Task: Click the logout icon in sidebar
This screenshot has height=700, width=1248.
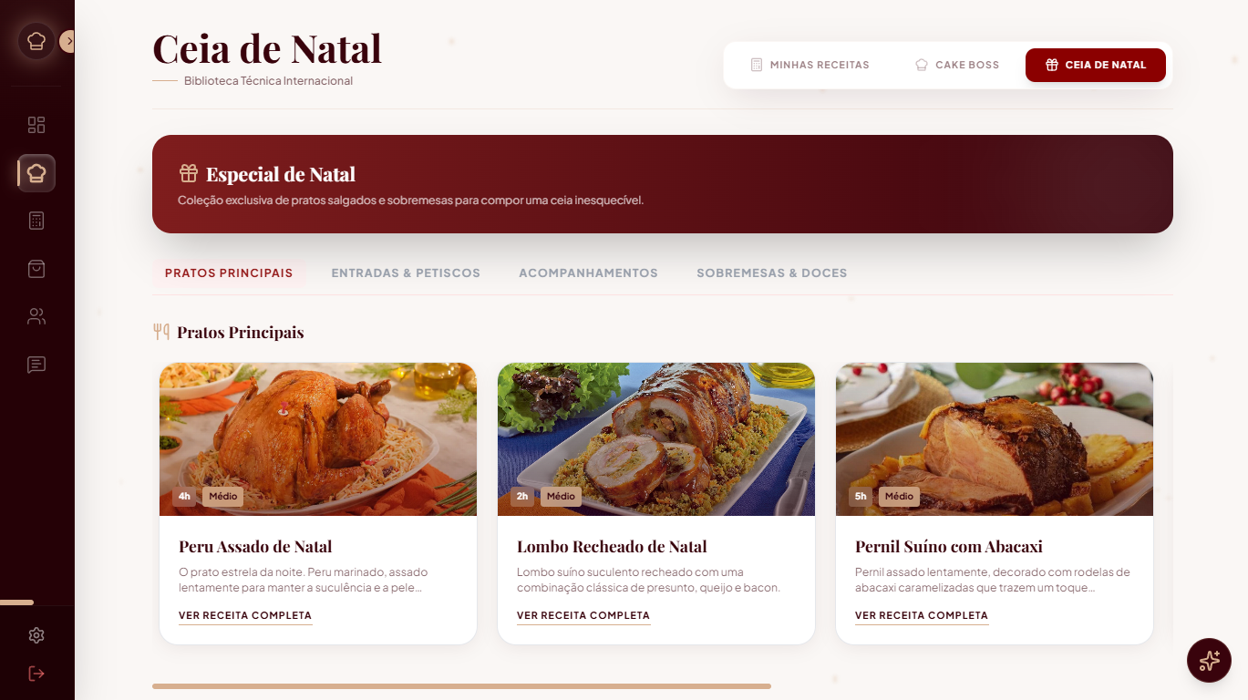Action: pos(36,674)
